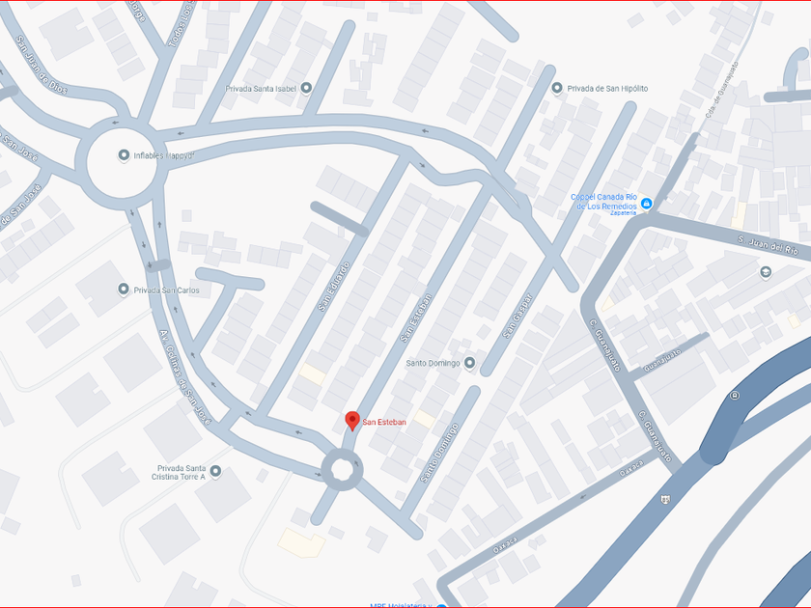The image size is (811, 608).
Task: Click the school graduation cap marker
Action: pyautogui.click(x=766, y=272)
